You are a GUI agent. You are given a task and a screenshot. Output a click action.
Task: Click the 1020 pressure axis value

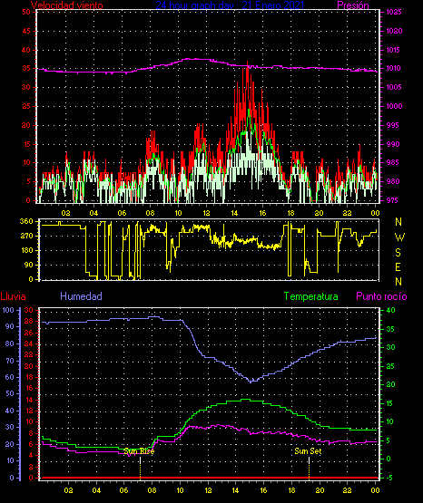394,31
